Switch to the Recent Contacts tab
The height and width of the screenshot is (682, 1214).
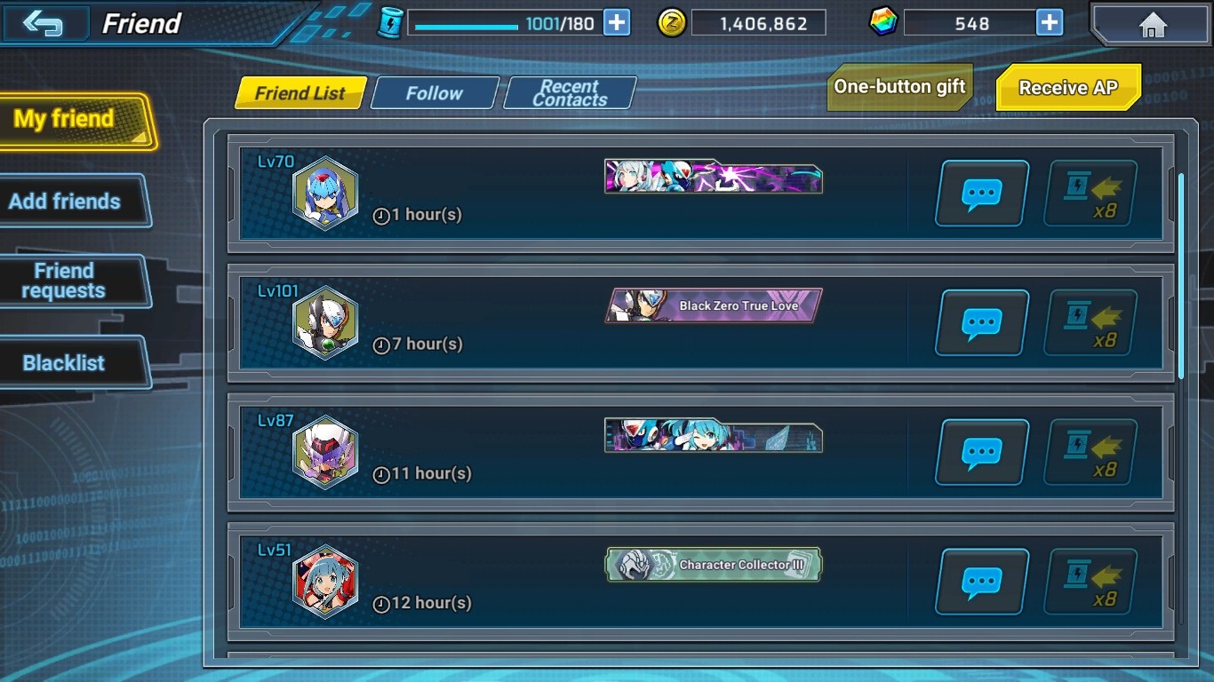570,93
